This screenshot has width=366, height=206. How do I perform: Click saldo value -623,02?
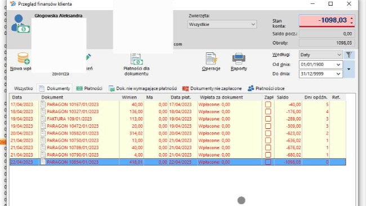point(293,133)
